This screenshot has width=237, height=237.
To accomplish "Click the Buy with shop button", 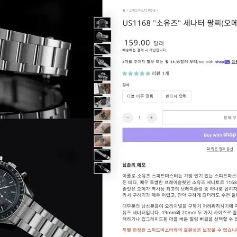I will click(x=180, y=135).
